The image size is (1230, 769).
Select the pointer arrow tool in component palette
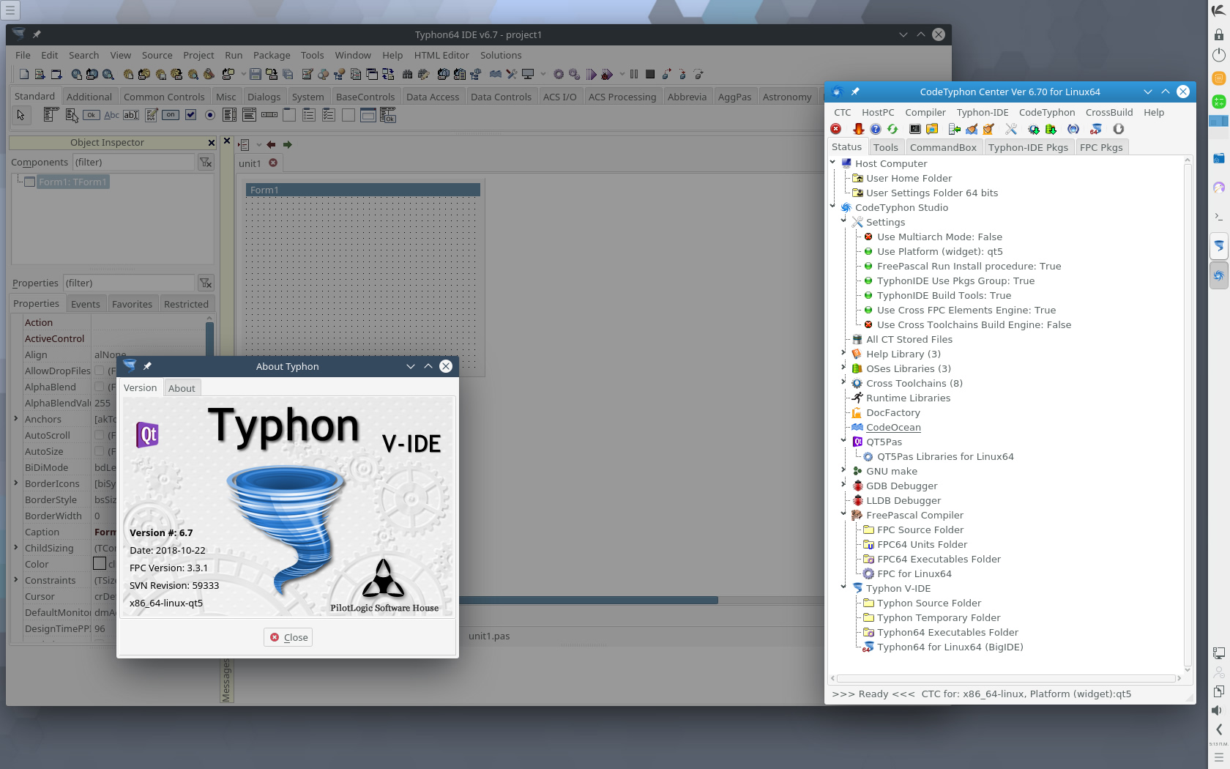point(20,115)
